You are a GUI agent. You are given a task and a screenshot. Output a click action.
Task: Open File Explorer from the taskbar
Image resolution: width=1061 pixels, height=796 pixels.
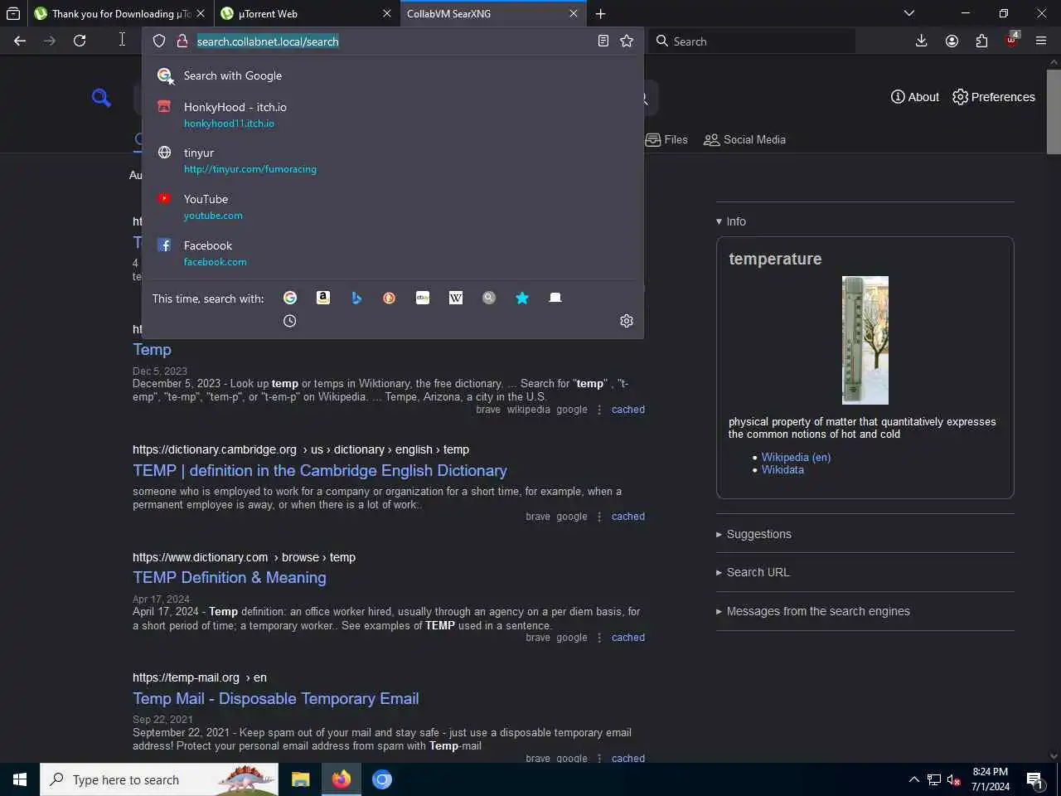tap(300, 779)
